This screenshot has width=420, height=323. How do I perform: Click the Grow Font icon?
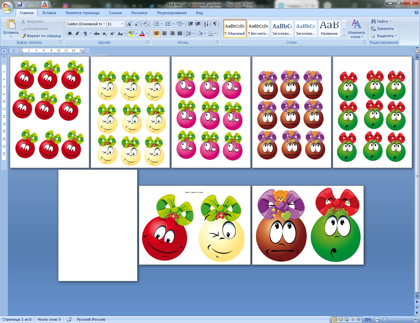coord(129,24)
